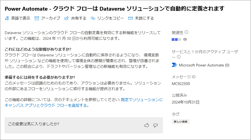This screenshot has height=140, width=251.
Task: Click the relevance level bar indicator
Action: [176, 39]
